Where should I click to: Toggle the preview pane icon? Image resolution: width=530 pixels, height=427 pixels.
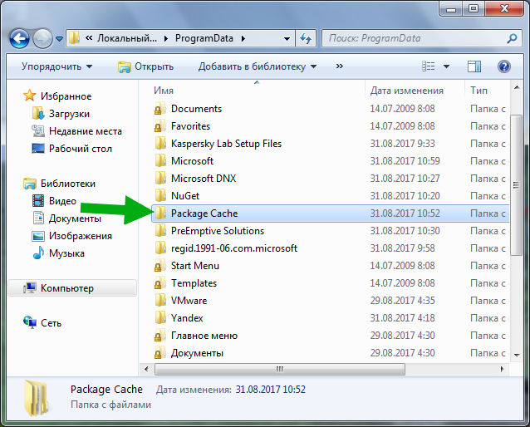point(474,66)
